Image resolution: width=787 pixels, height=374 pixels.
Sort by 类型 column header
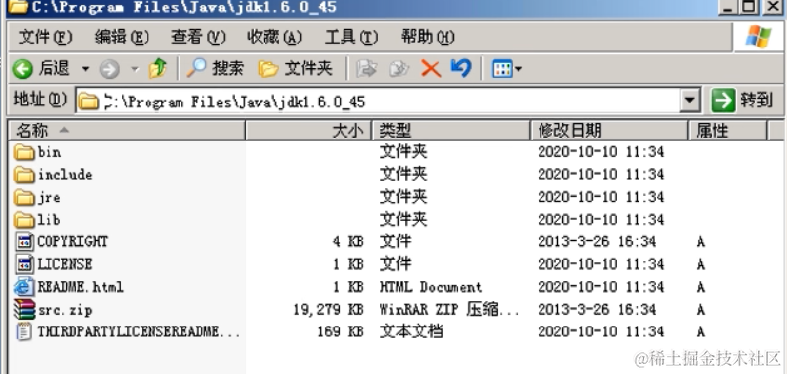pos(450,131)
